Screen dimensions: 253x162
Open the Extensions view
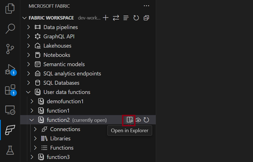(x=10, y=90)
